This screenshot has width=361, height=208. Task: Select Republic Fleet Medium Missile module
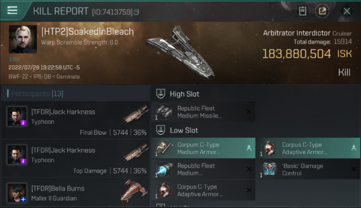click(x=203, y=112)
